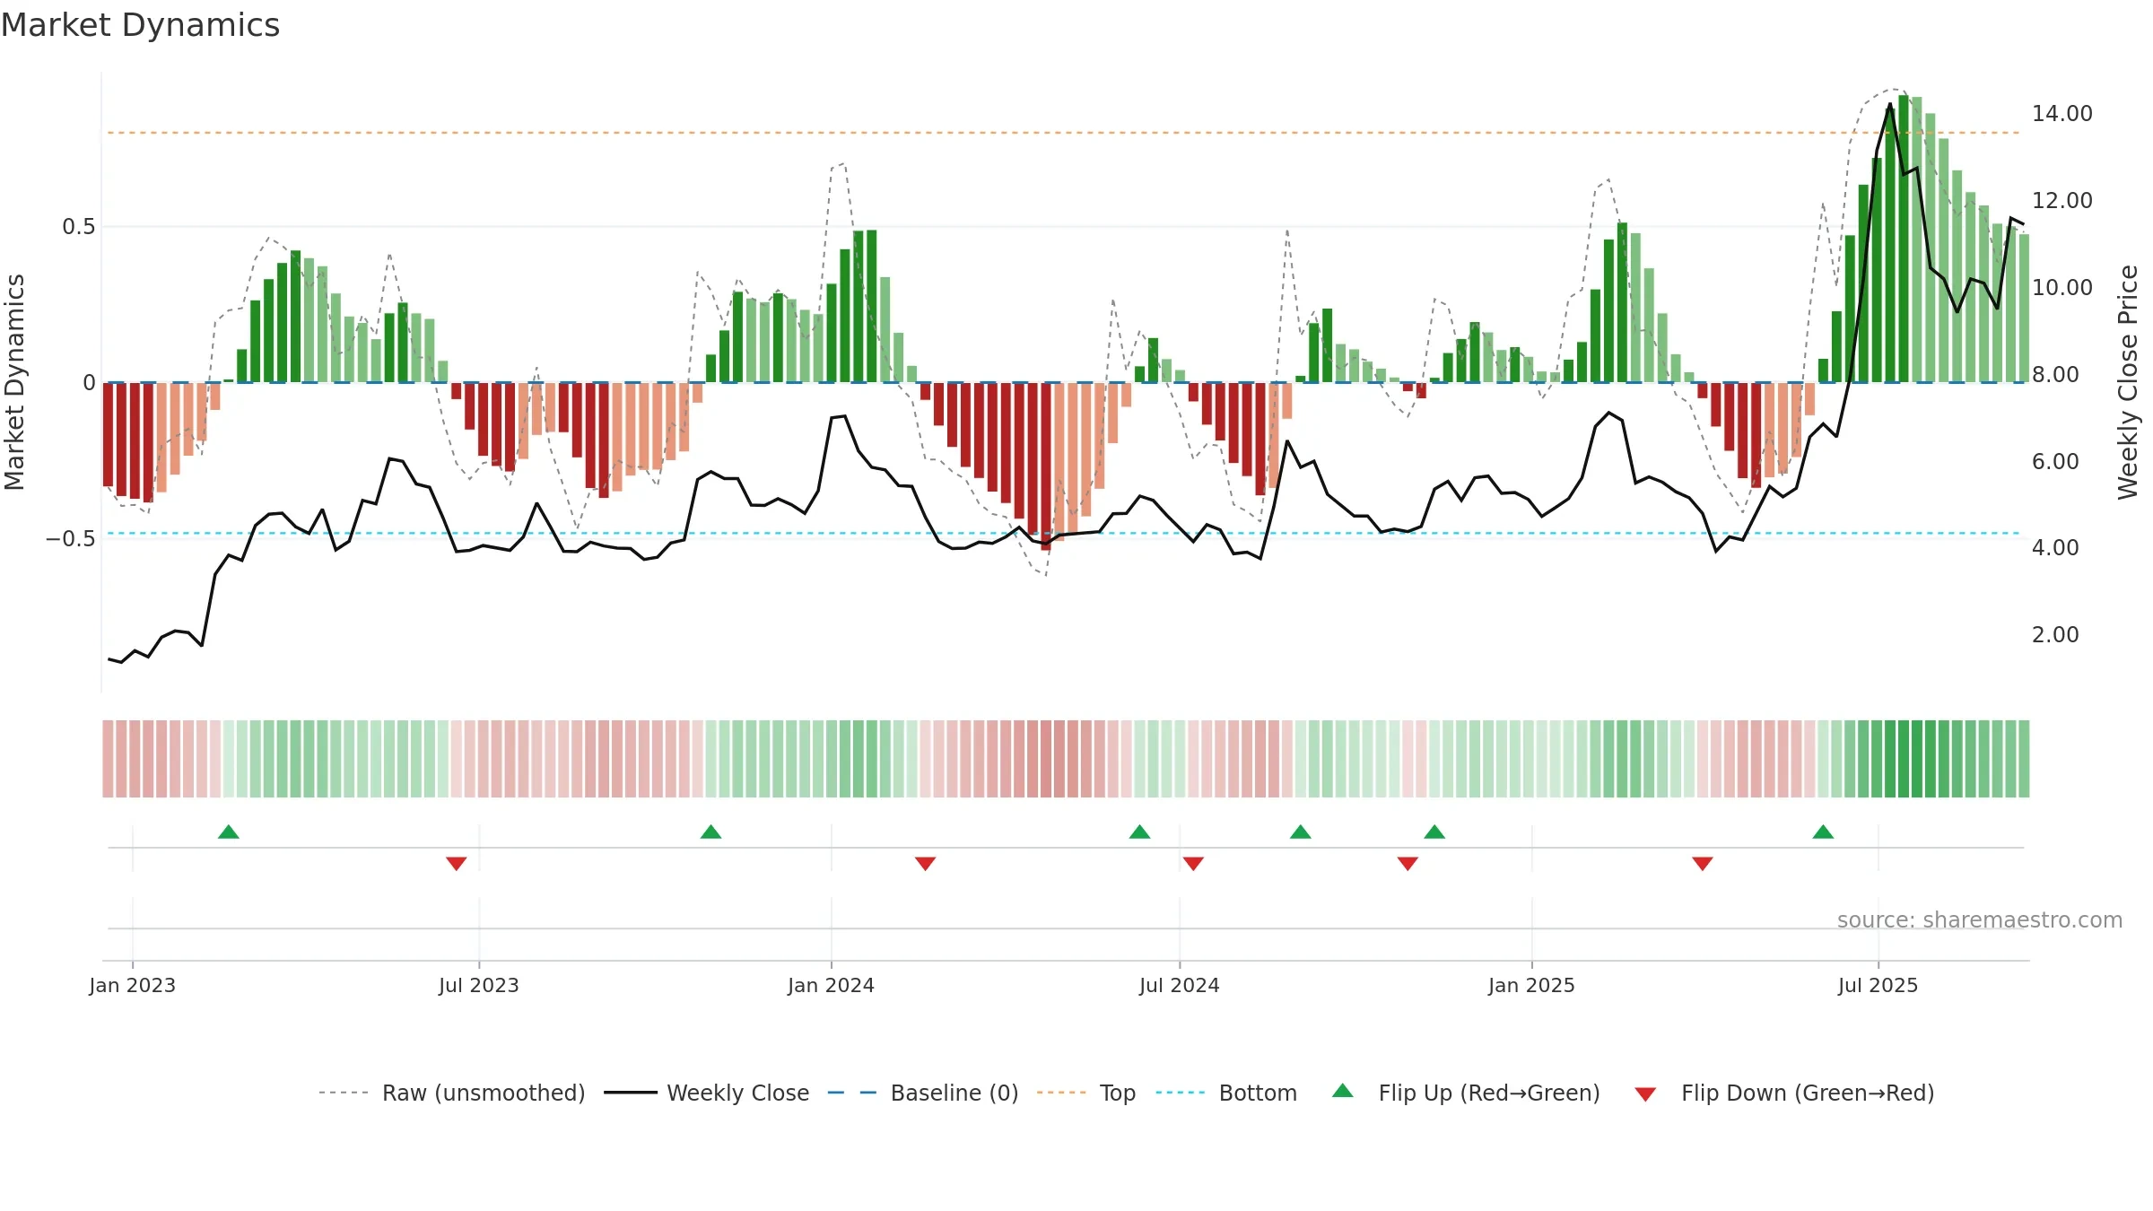Click the 4.00 price axis tick label
This screenshot has width=2153, height=1211.
pos(2055,548)
